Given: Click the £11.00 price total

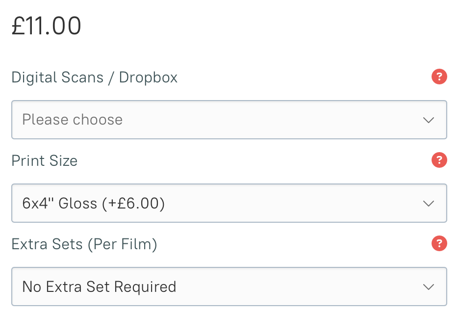Looking at the screenshot, I should 47,26.
